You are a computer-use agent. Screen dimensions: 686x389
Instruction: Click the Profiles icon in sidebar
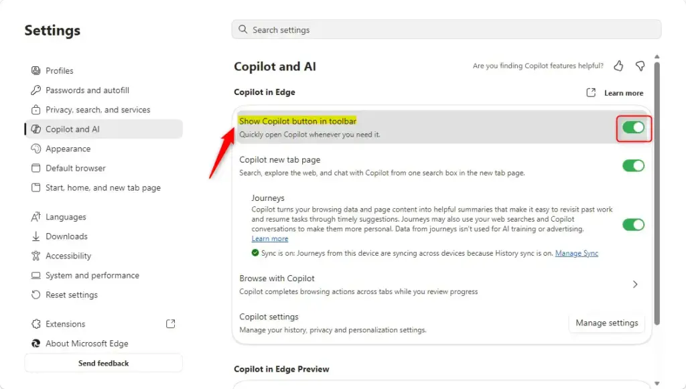click(36, 70)
